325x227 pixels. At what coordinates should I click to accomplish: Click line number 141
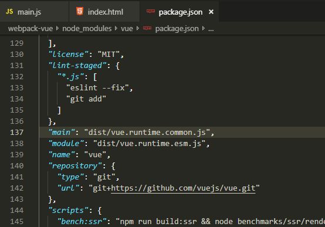click(17, 177)
